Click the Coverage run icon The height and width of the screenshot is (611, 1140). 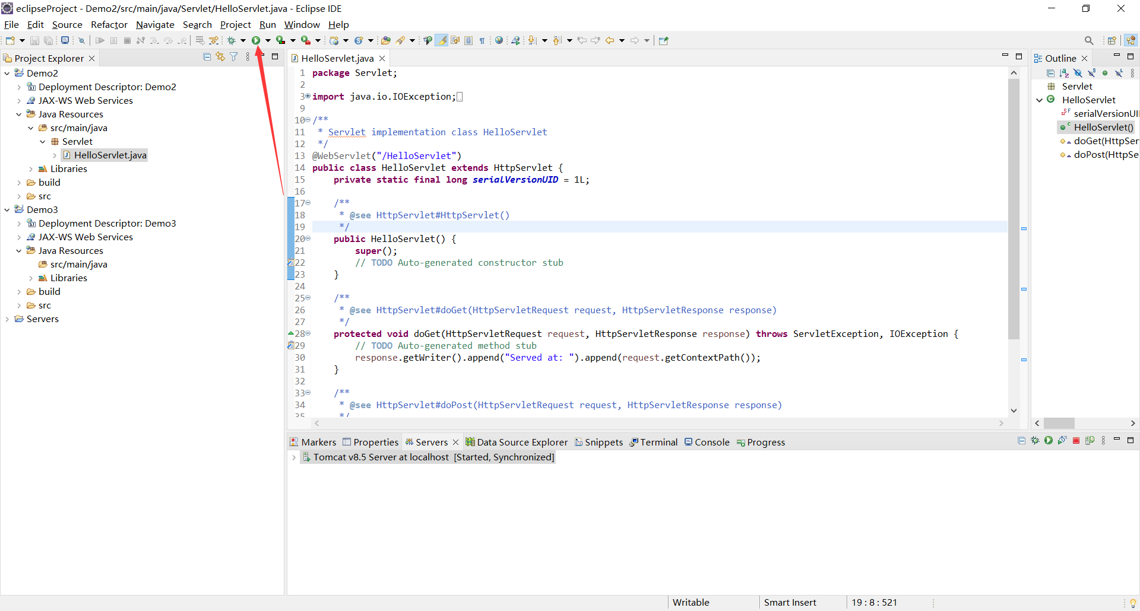coord(281,40)
